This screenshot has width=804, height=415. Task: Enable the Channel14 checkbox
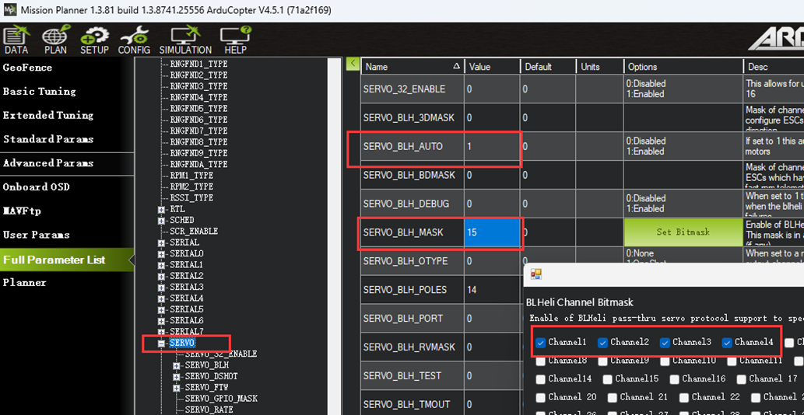point(540,379)
